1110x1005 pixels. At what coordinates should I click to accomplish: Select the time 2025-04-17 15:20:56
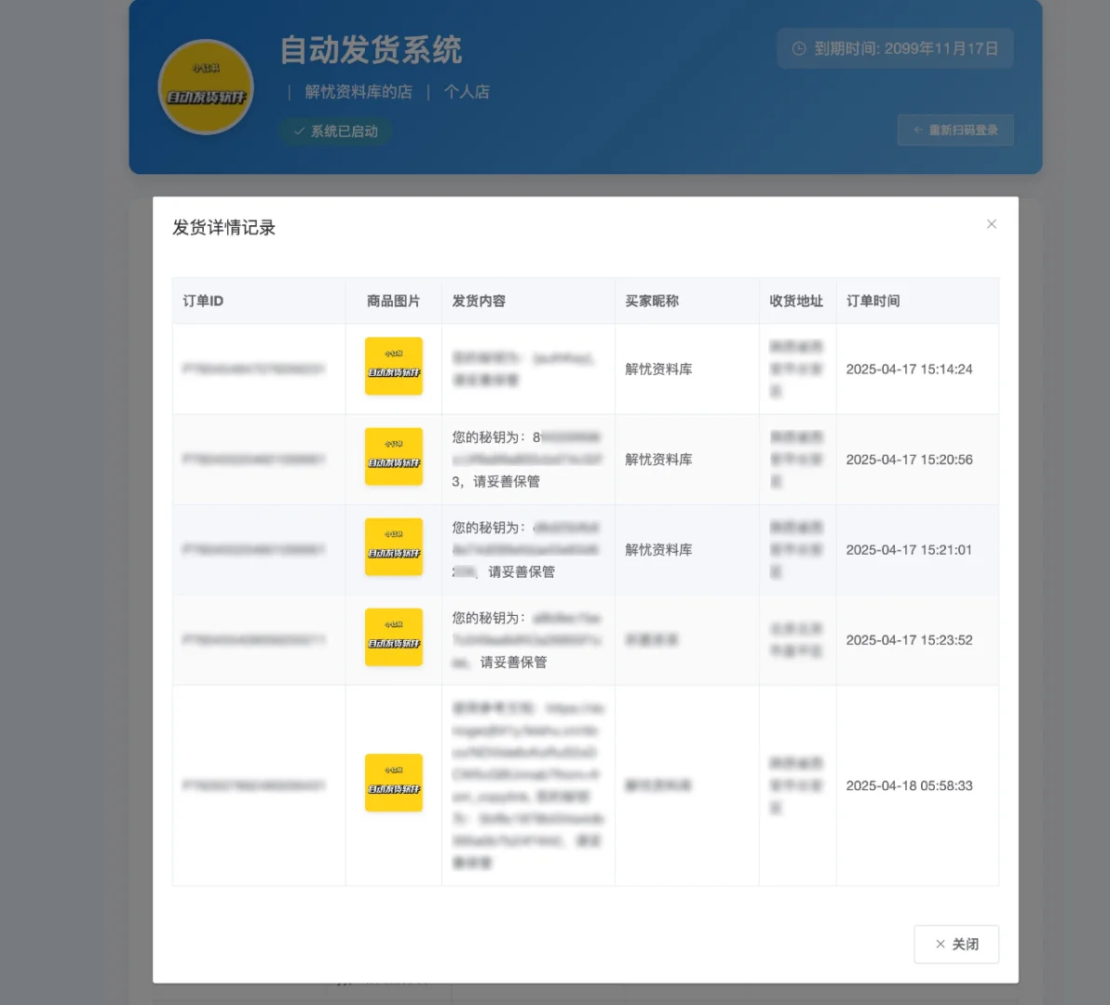coord(909,460)
